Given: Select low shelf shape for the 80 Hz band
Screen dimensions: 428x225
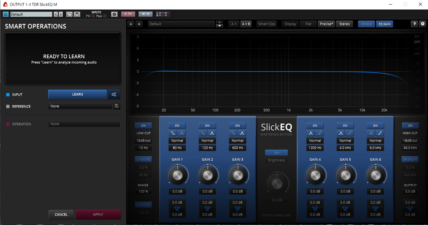Looking at the screenshot, I should coord(173,133).
